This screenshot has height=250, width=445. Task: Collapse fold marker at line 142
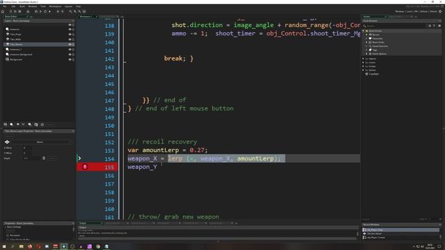point(125,62)
